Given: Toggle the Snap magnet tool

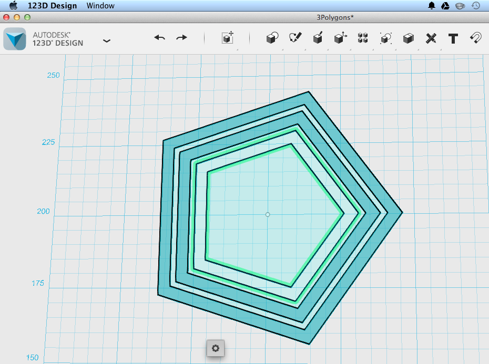Looking at the screenshot, I should [x=475, y=38].
